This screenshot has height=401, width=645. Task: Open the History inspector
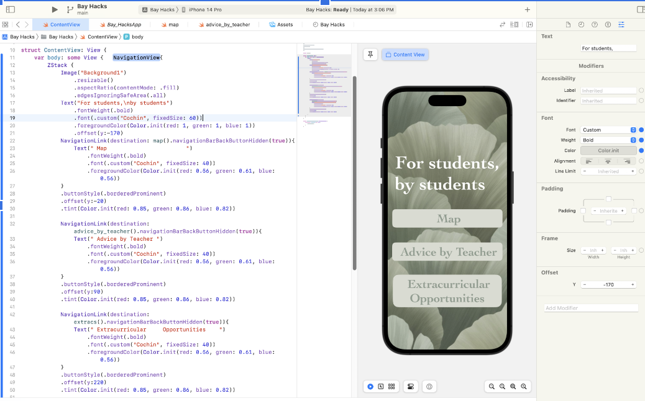[581, 25]
